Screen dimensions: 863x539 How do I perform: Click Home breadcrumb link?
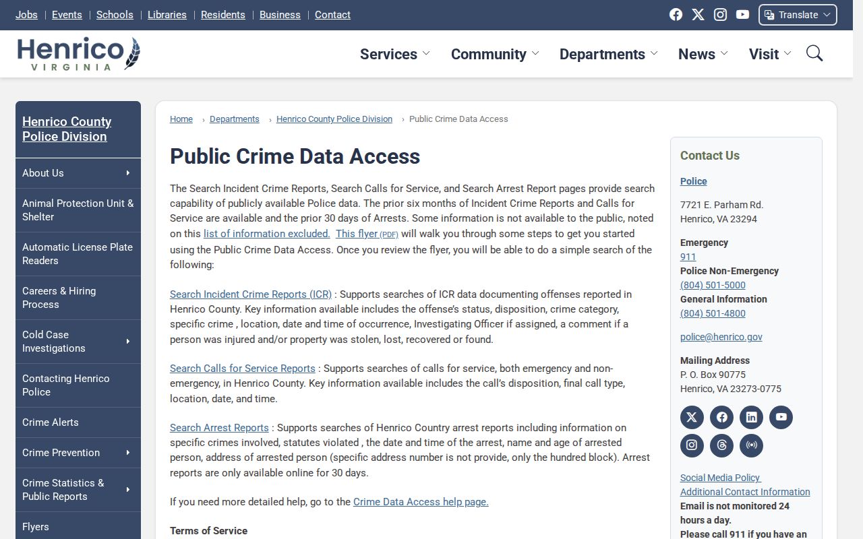pyautogui.click(x=181, y=119)
